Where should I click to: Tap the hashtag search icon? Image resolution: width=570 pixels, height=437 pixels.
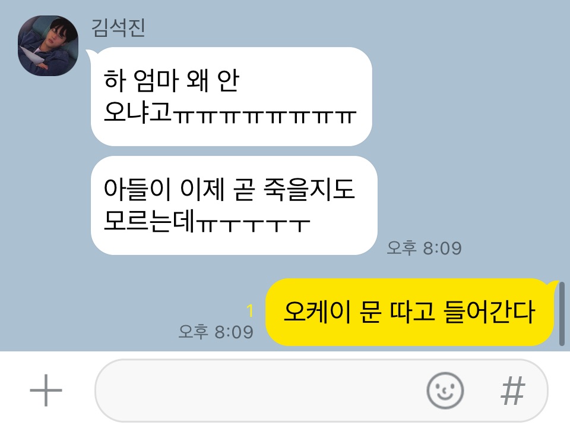pyautogui.click(x=513, y=391)
